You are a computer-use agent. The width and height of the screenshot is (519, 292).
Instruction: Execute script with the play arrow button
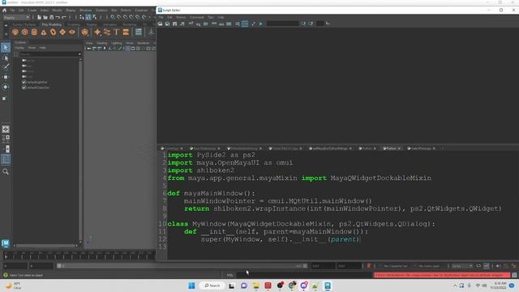click(x=261, y=24)
